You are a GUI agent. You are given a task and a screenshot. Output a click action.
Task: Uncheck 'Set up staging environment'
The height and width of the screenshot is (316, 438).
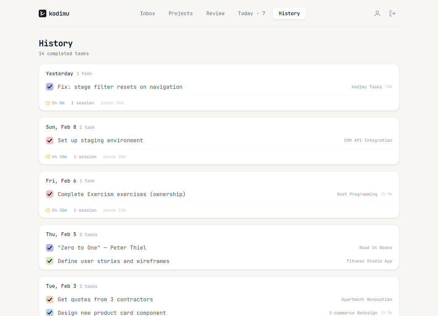[50, 140]
